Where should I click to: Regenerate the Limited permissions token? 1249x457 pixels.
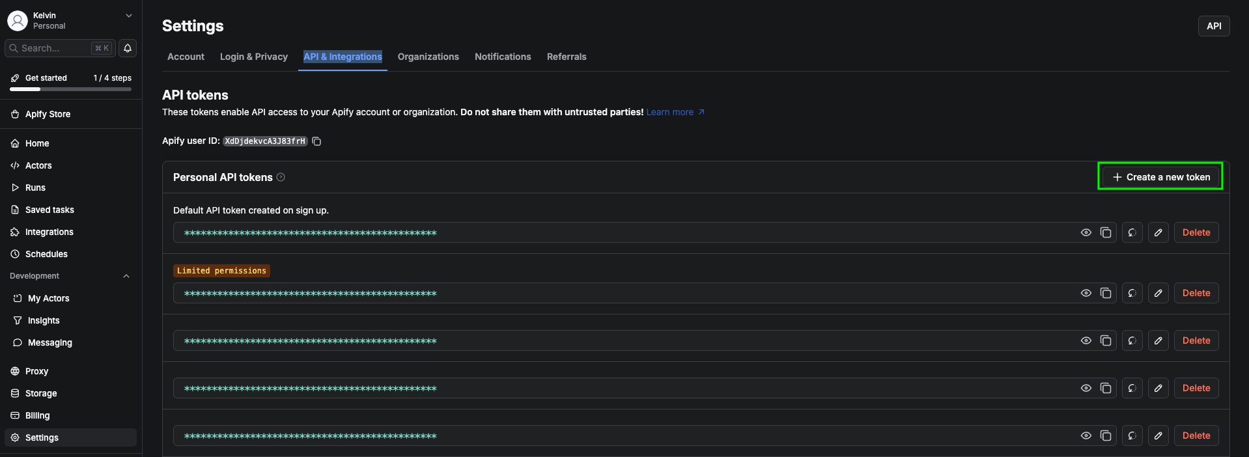coord(1132,293)
